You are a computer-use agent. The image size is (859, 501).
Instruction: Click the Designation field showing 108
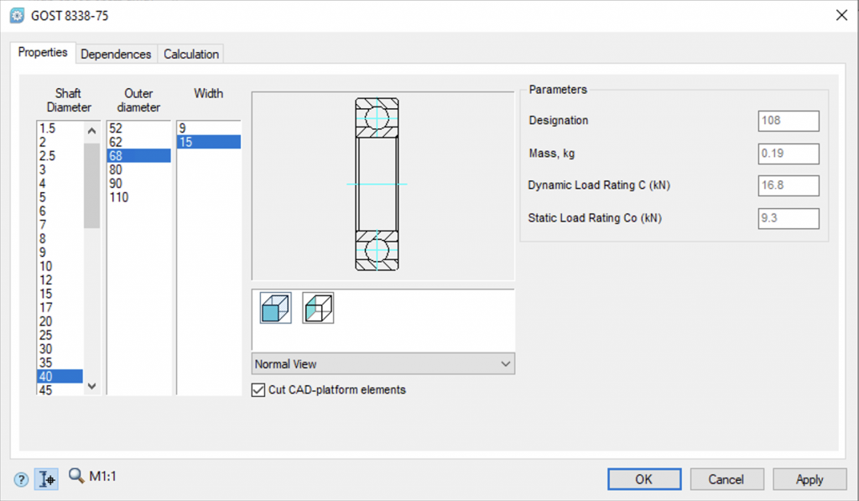(x=788, y=121)
